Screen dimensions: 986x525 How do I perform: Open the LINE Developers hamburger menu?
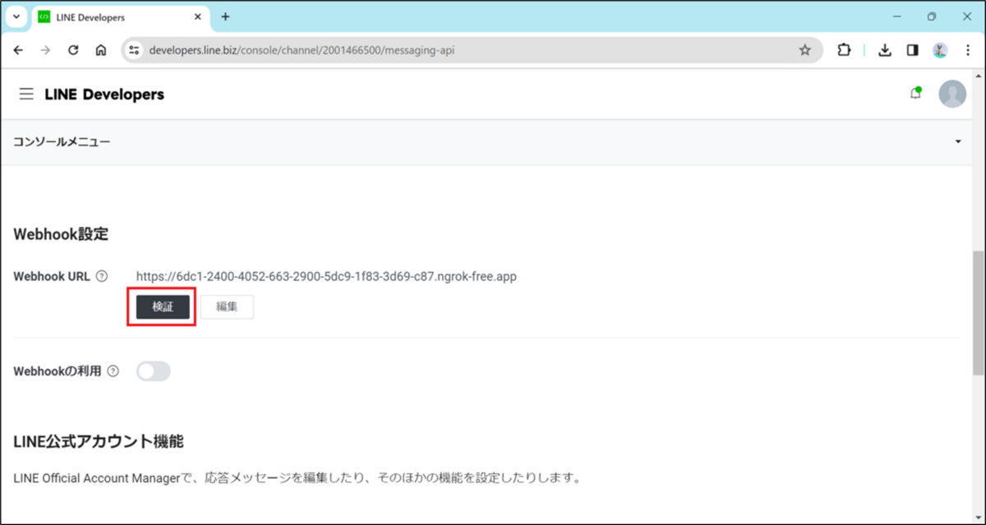[x=27, y=94]
